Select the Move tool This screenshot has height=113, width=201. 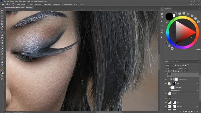[2, 10]
